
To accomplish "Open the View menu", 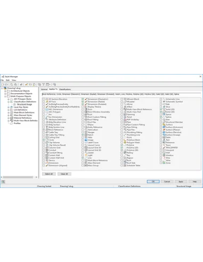I will (x=14, y=80).
